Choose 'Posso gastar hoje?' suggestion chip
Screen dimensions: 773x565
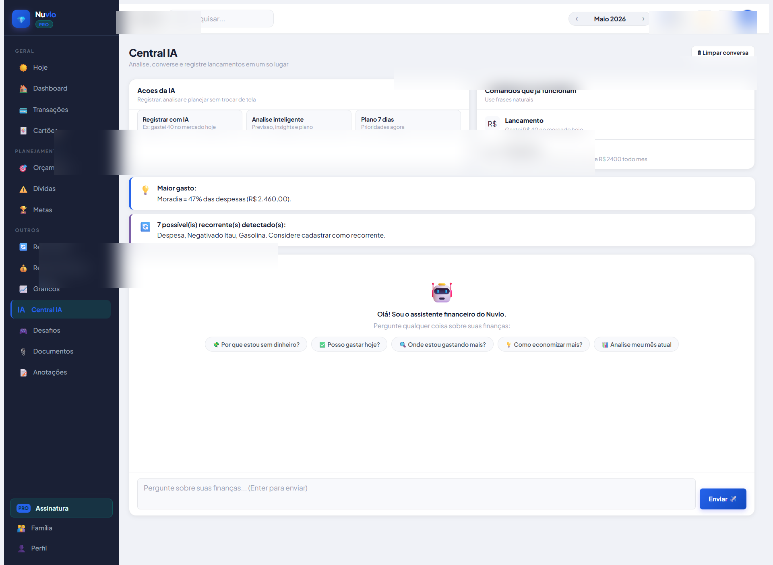point(349,345)
